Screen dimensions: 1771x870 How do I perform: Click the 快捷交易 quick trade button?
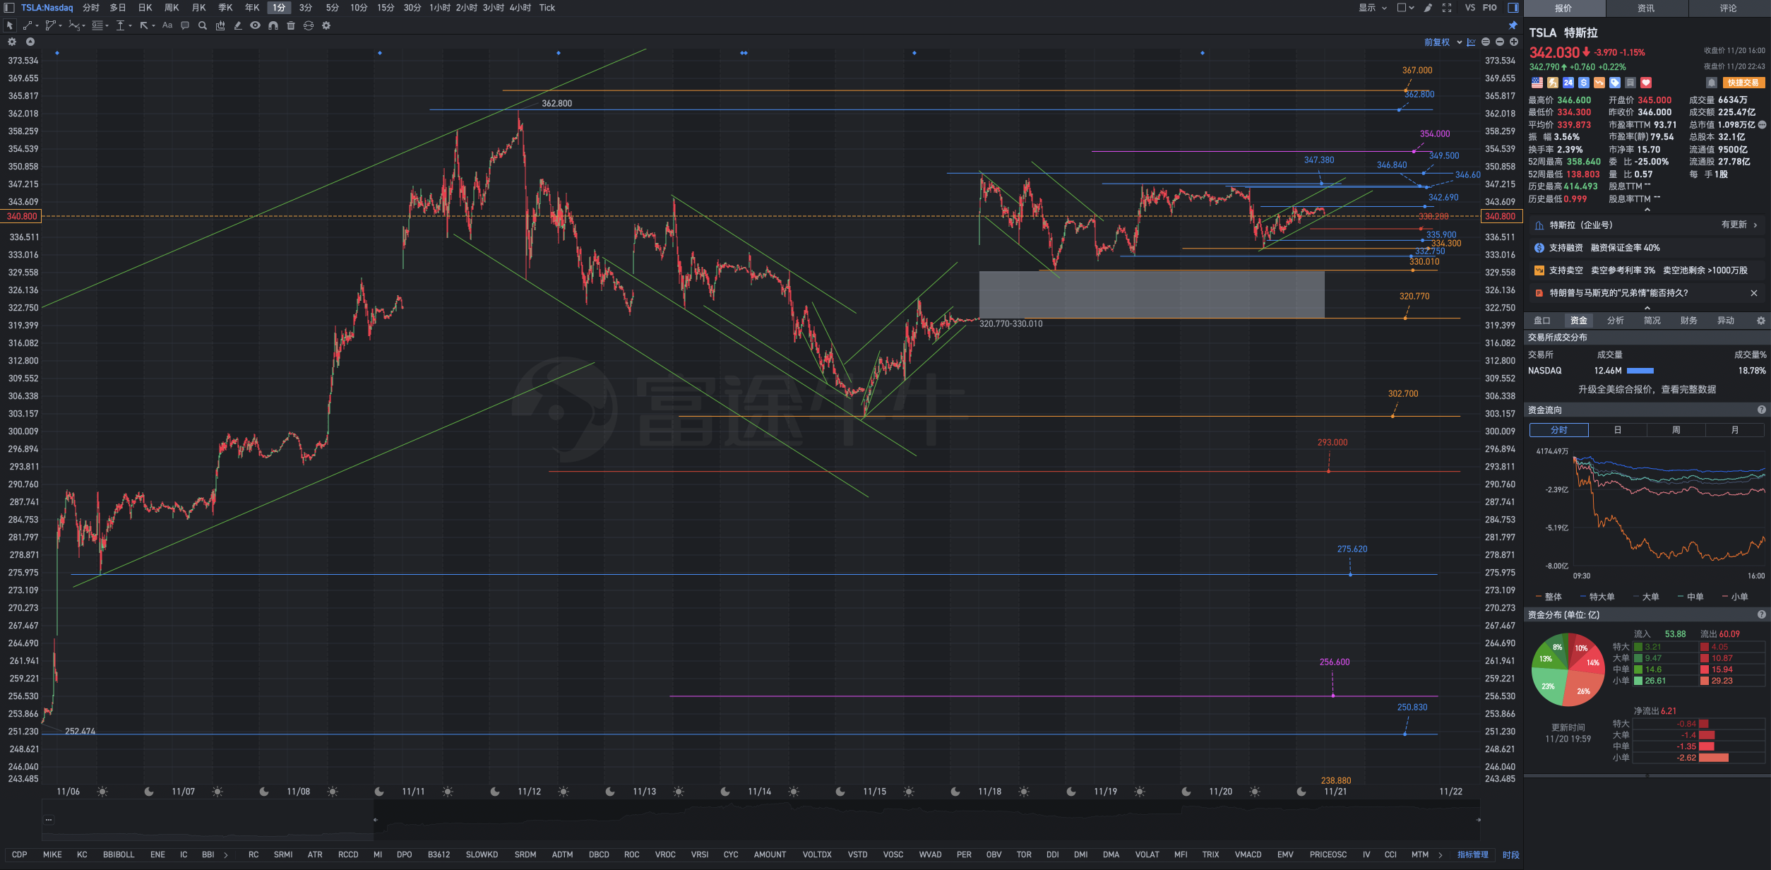pyautogui.click(x=1743, y=83)
